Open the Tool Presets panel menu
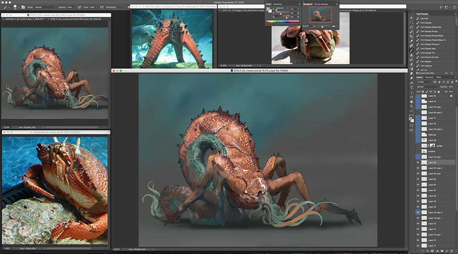Viewport: 458px width, 254px height. coord(456,14)
